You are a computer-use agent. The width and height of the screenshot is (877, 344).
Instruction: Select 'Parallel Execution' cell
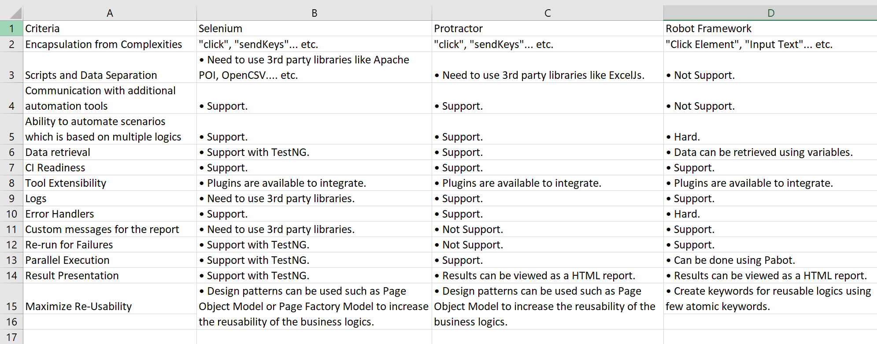coord(110,260)
